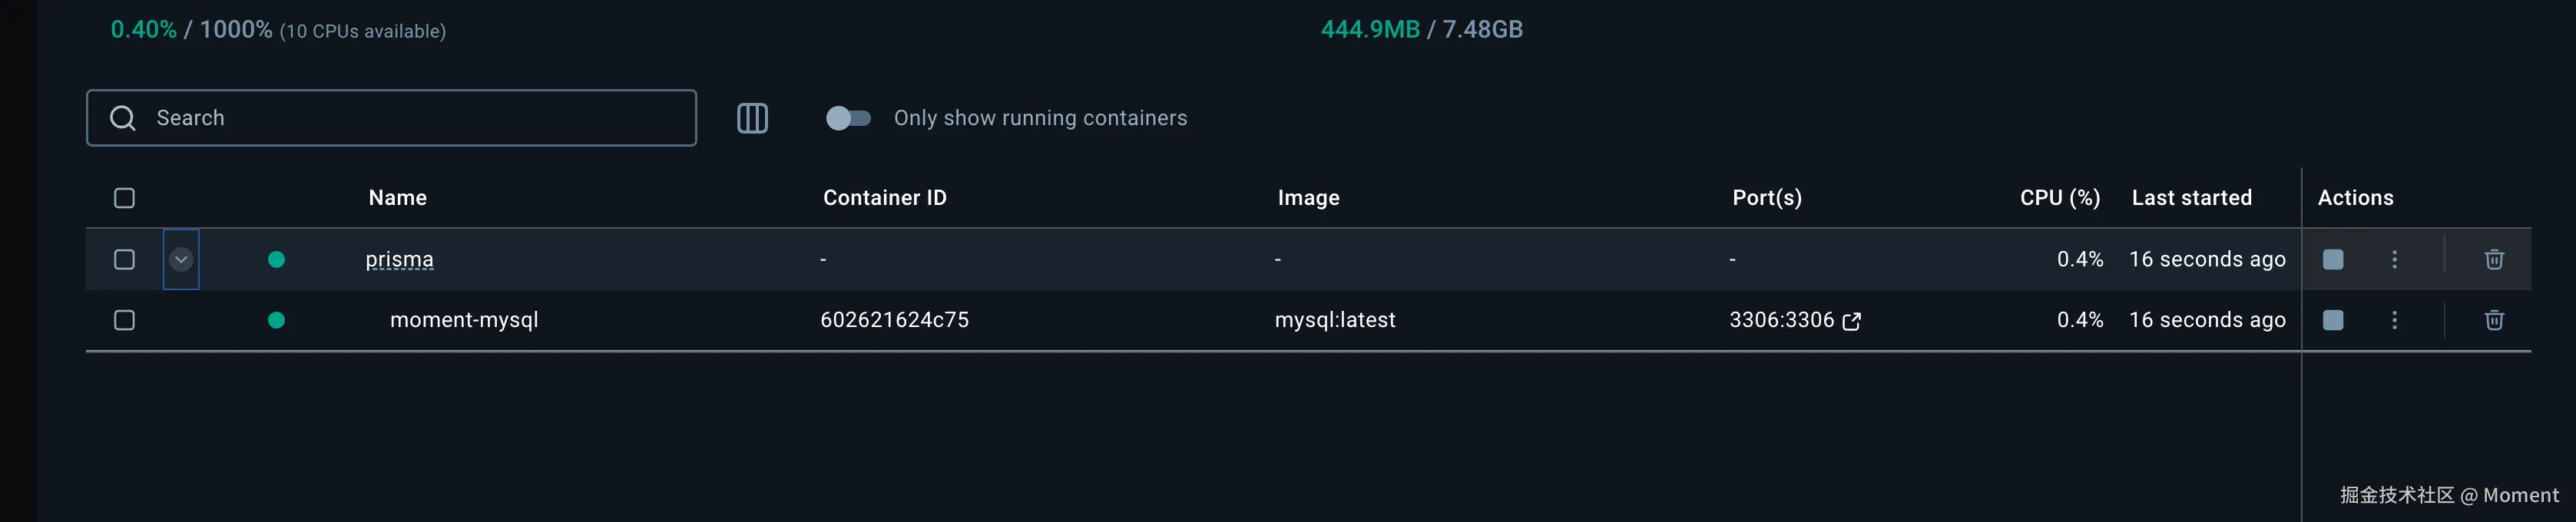Click prisma's green running status indicator
This screenshot has width=2576, height=522.
pyautogui.click(x=277, y=259)
